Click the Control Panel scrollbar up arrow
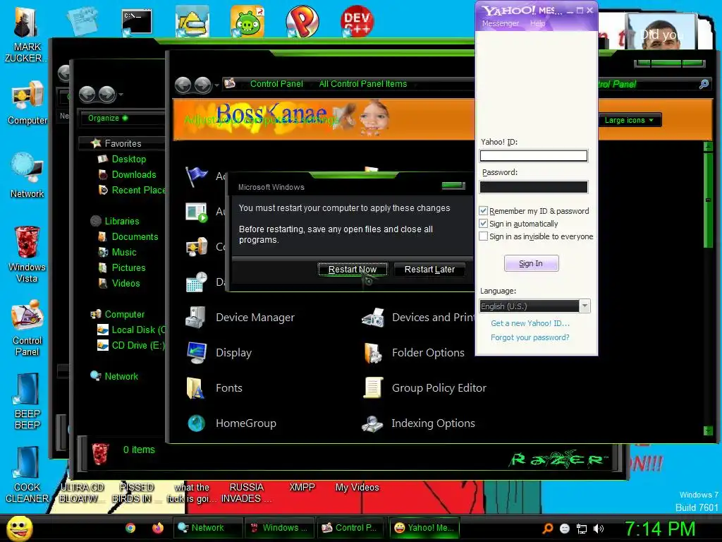Image resolution: width=722 pixels, height=542 pixels. pyautogui.click(x=708, y=147)
